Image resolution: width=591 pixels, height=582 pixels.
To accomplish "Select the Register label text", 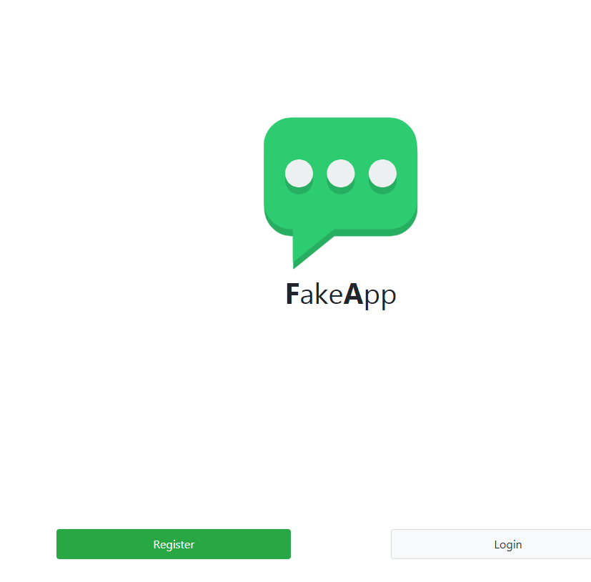I will point(174,544).
